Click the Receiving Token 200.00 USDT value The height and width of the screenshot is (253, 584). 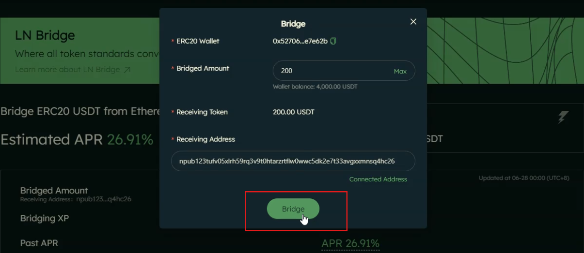coord(294,112)
